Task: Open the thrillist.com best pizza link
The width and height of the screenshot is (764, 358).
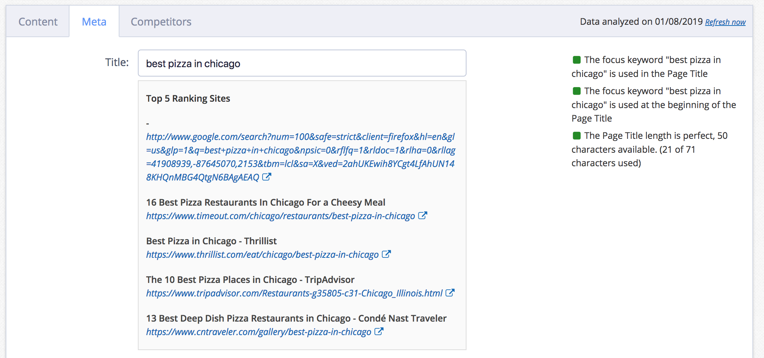Action: [x=262, y=255]
